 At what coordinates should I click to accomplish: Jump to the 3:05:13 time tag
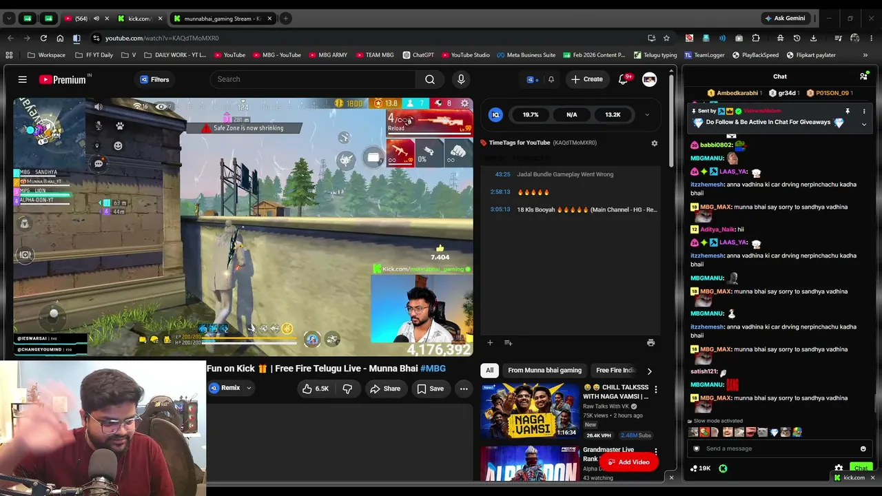[x=500, y=209]
